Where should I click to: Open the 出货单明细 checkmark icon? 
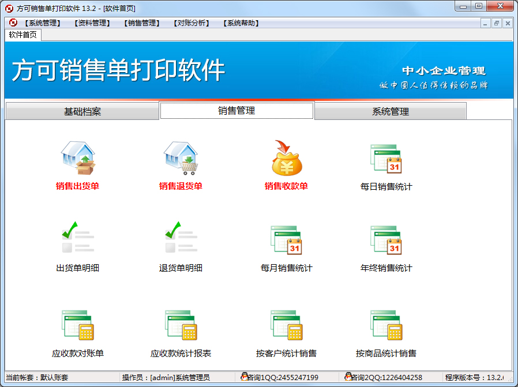[78, 239]
